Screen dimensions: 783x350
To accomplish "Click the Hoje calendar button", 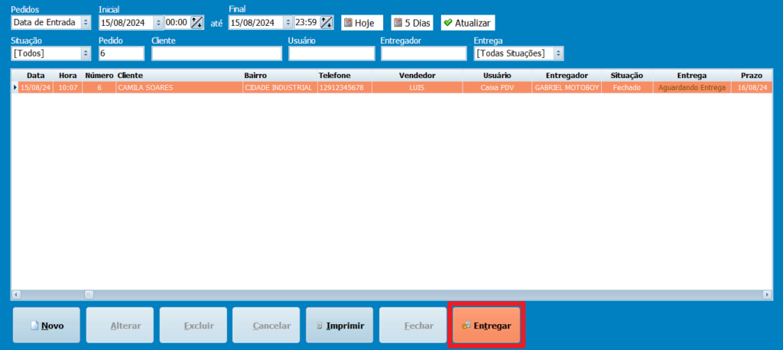I will point(362,23).
